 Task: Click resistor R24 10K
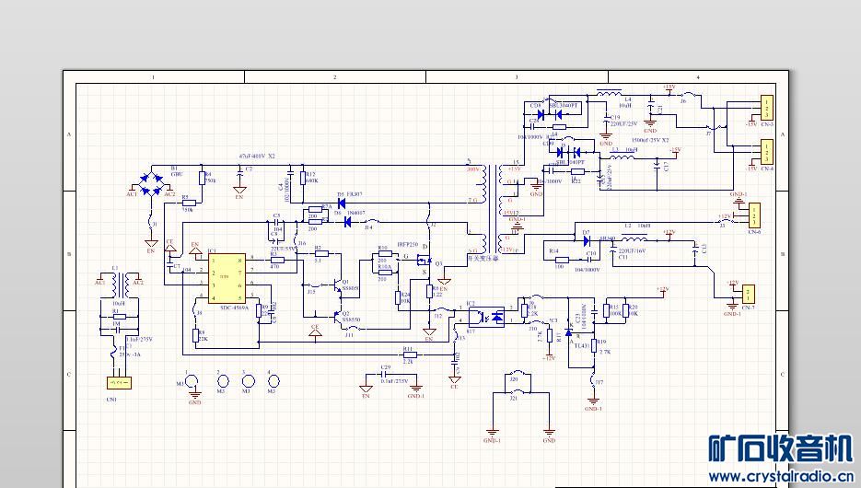[398, 298]
